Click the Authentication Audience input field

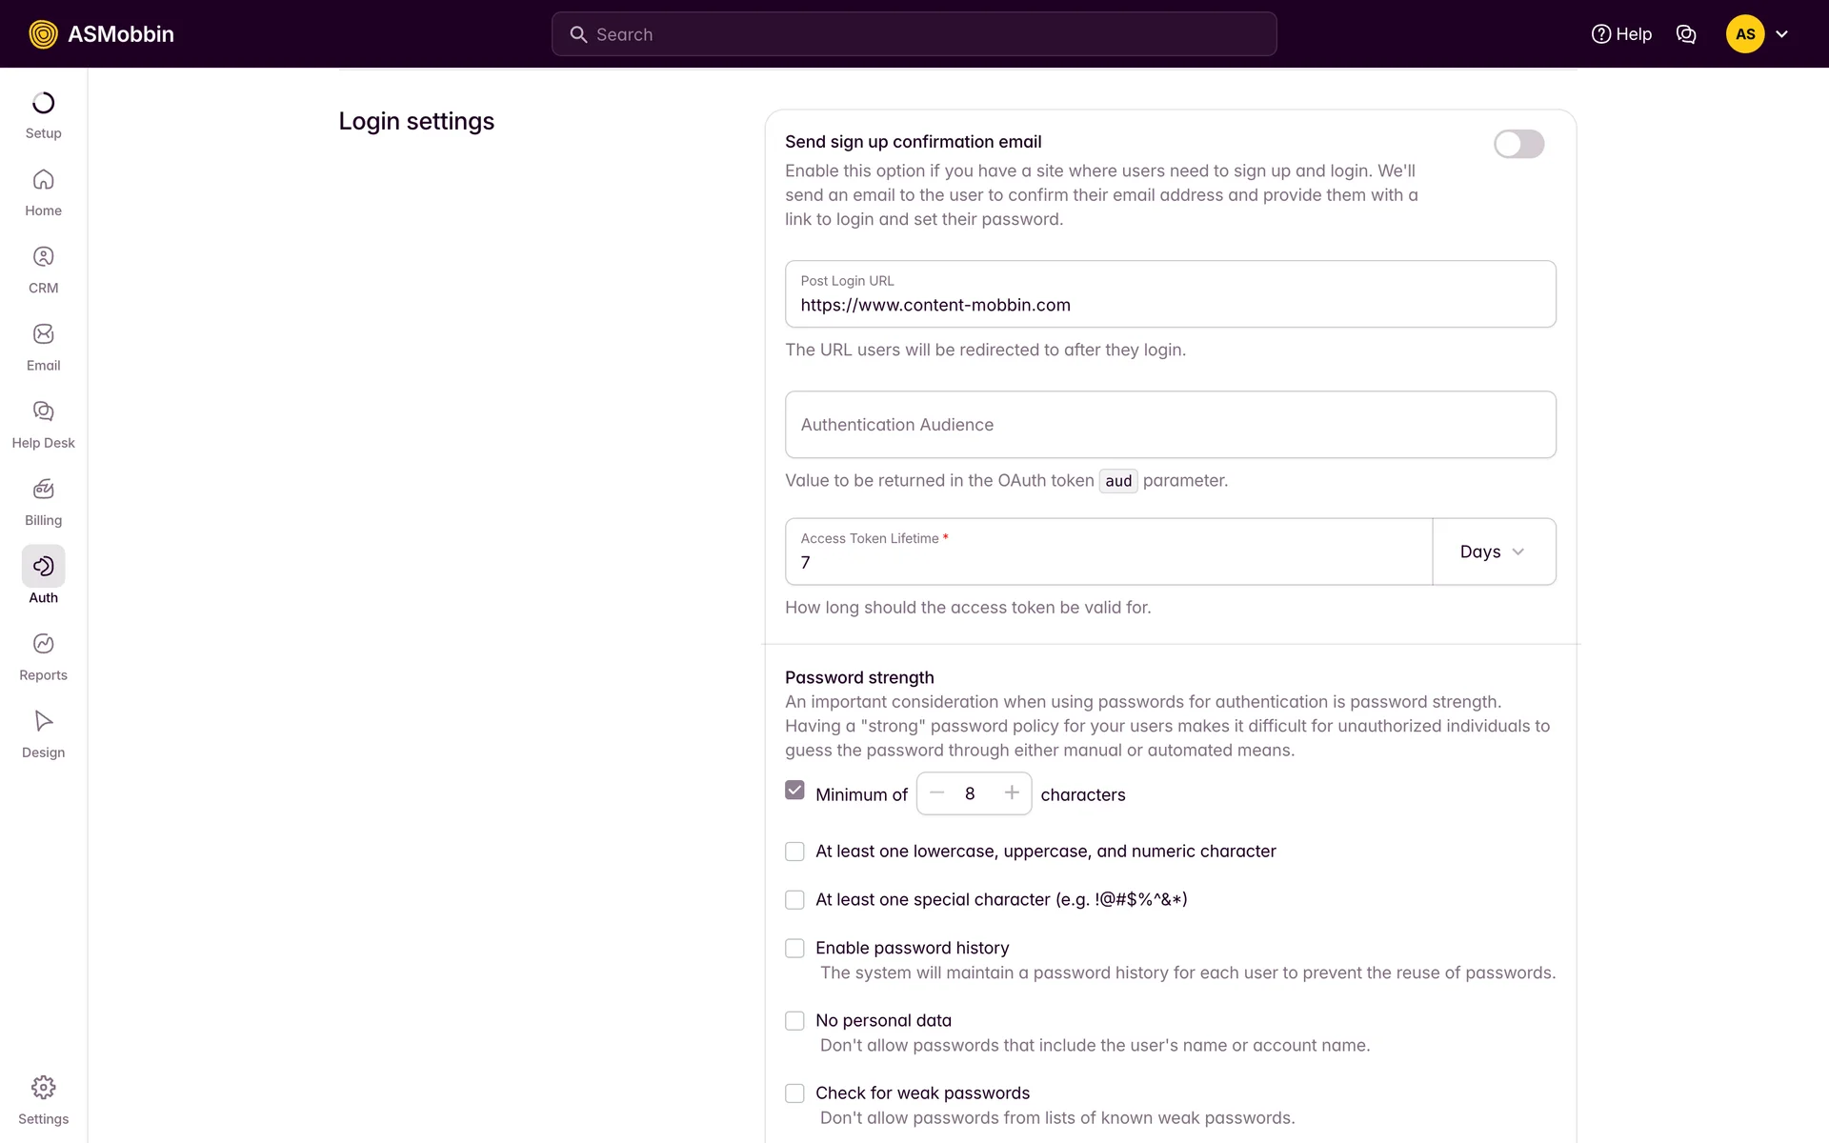[x=1170, y=425]
